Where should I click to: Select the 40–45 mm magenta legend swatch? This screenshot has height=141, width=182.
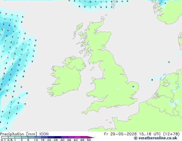point(78,137)
